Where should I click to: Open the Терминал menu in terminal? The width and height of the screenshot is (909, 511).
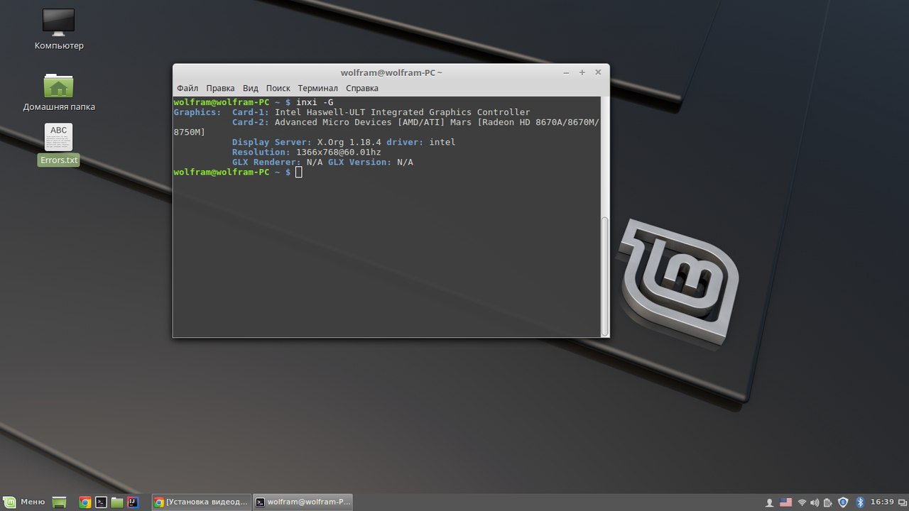[x=318, y=88]
